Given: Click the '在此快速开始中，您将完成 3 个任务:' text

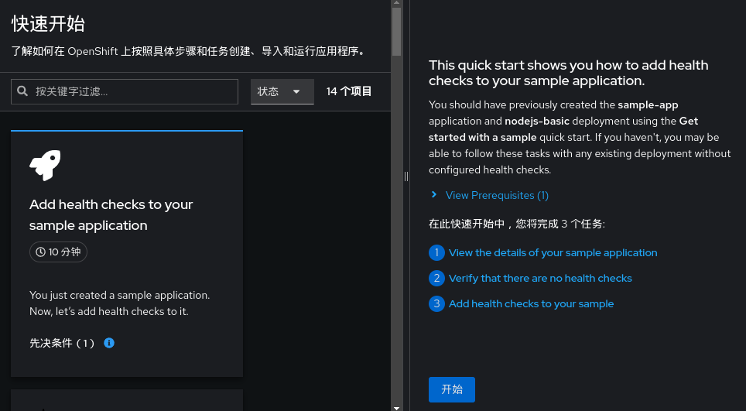Looking at the screenshot, I should click(x=517, y=224).
